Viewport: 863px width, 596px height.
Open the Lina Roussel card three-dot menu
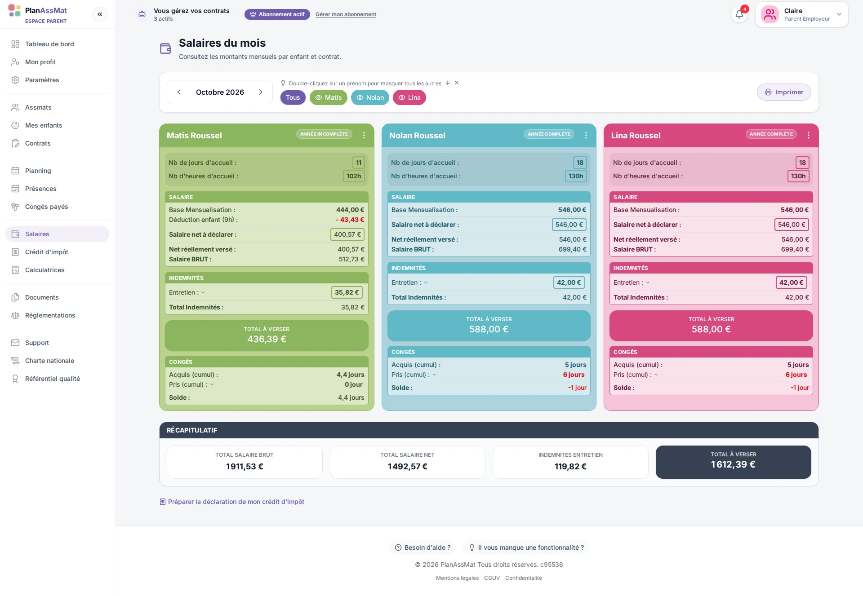(809, 135)
